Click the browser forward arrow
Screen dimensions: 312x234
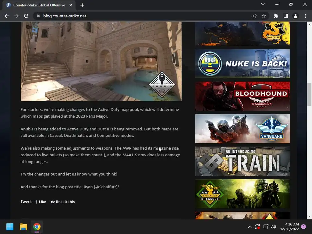[x=16, y=16]
